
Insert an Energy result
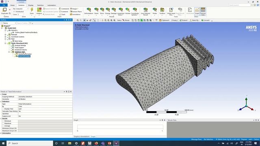[108, 11]
